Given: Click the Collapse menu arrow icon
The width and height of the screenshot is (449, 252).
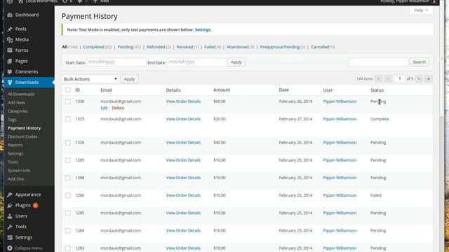Looking at the screenshot, I should [x=10, y=248].
